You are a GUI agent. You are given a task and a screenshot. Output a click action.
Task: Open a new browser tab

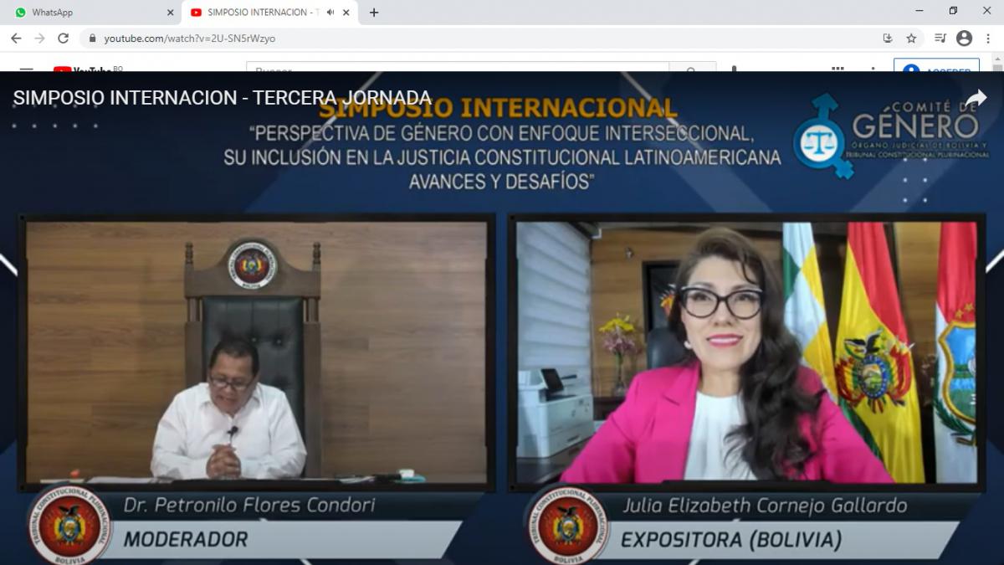(374, 13)
